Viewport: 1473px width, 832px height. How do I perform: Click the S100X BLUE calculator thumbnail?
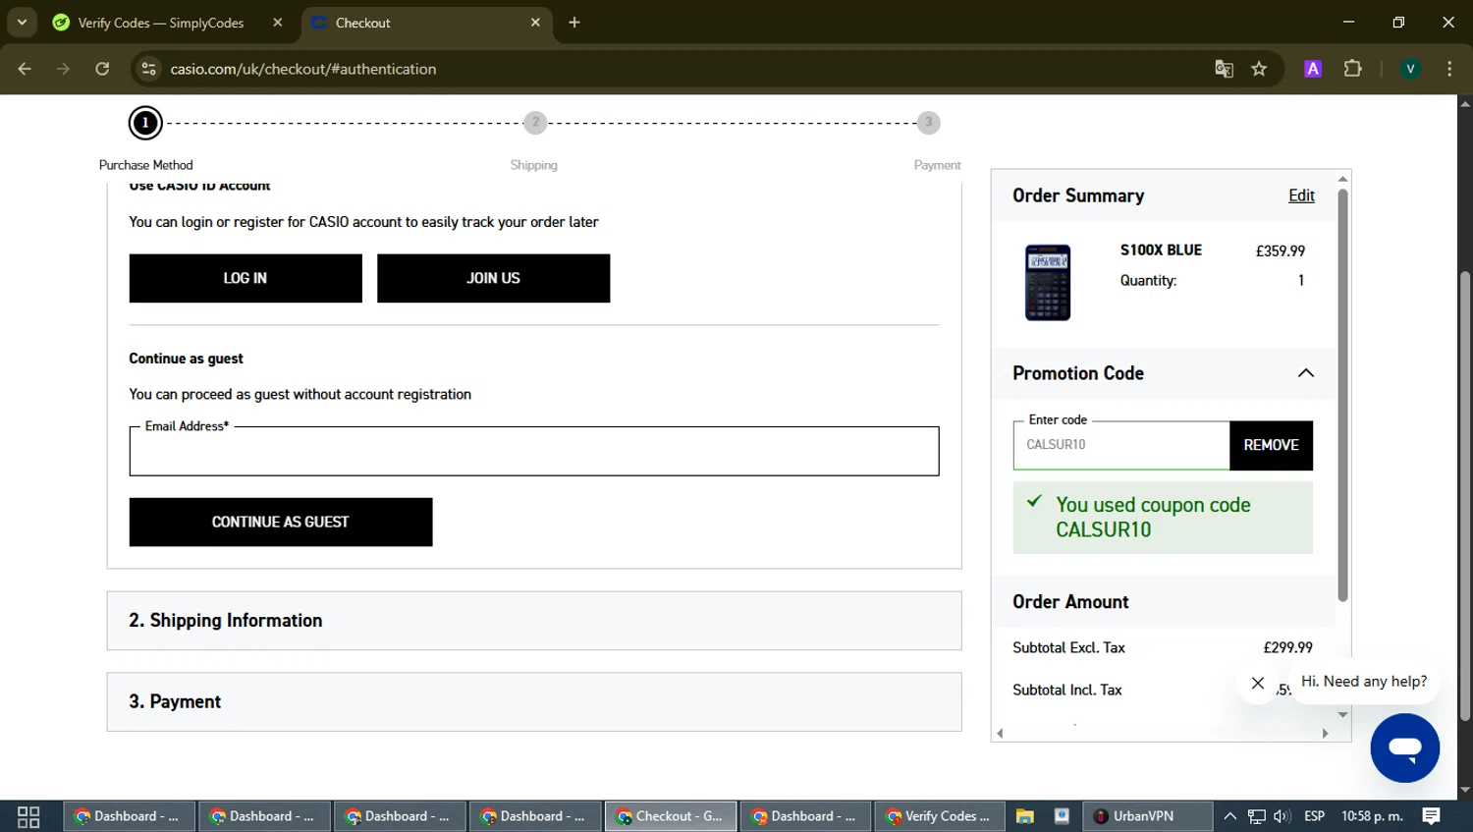coord(1048,283)
